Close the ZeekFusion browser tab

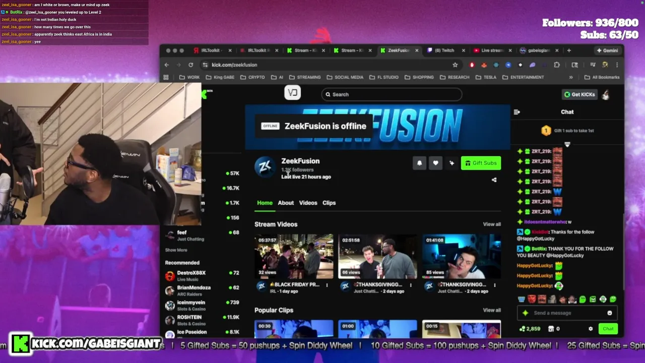coord(417,50)
